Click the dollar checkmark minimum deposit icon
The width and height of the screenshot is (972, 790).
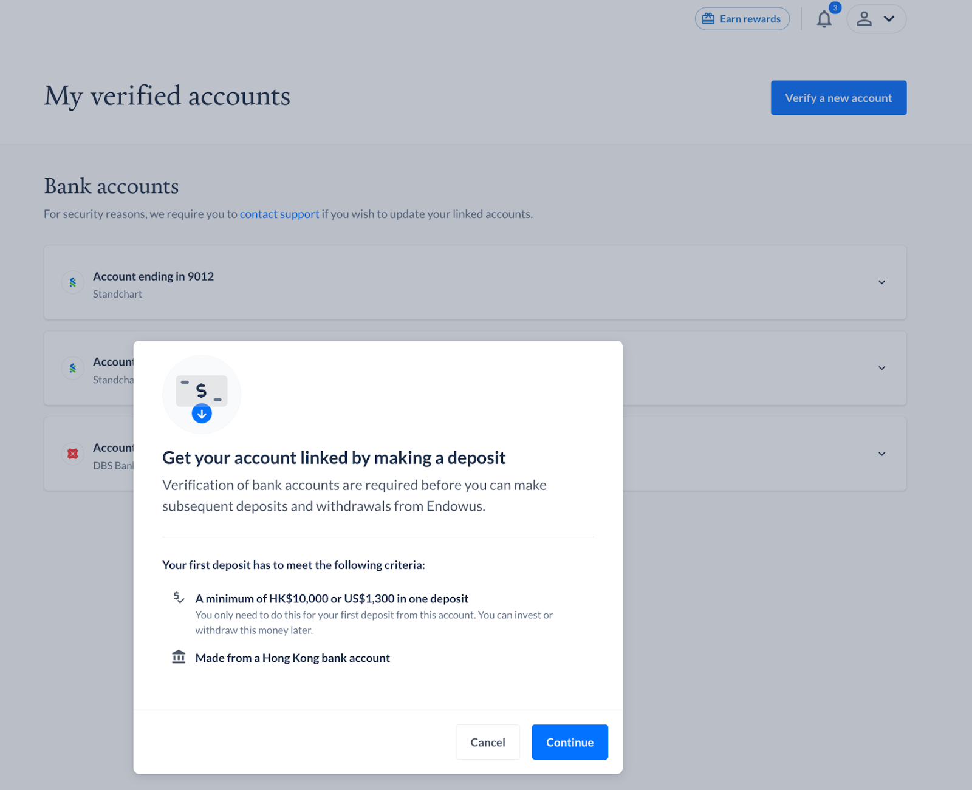click(x=179, y=598)
